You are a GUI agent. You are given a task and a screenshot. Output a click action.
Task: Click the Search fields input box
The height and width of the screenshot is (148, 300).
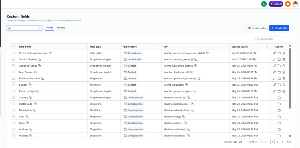274,39
